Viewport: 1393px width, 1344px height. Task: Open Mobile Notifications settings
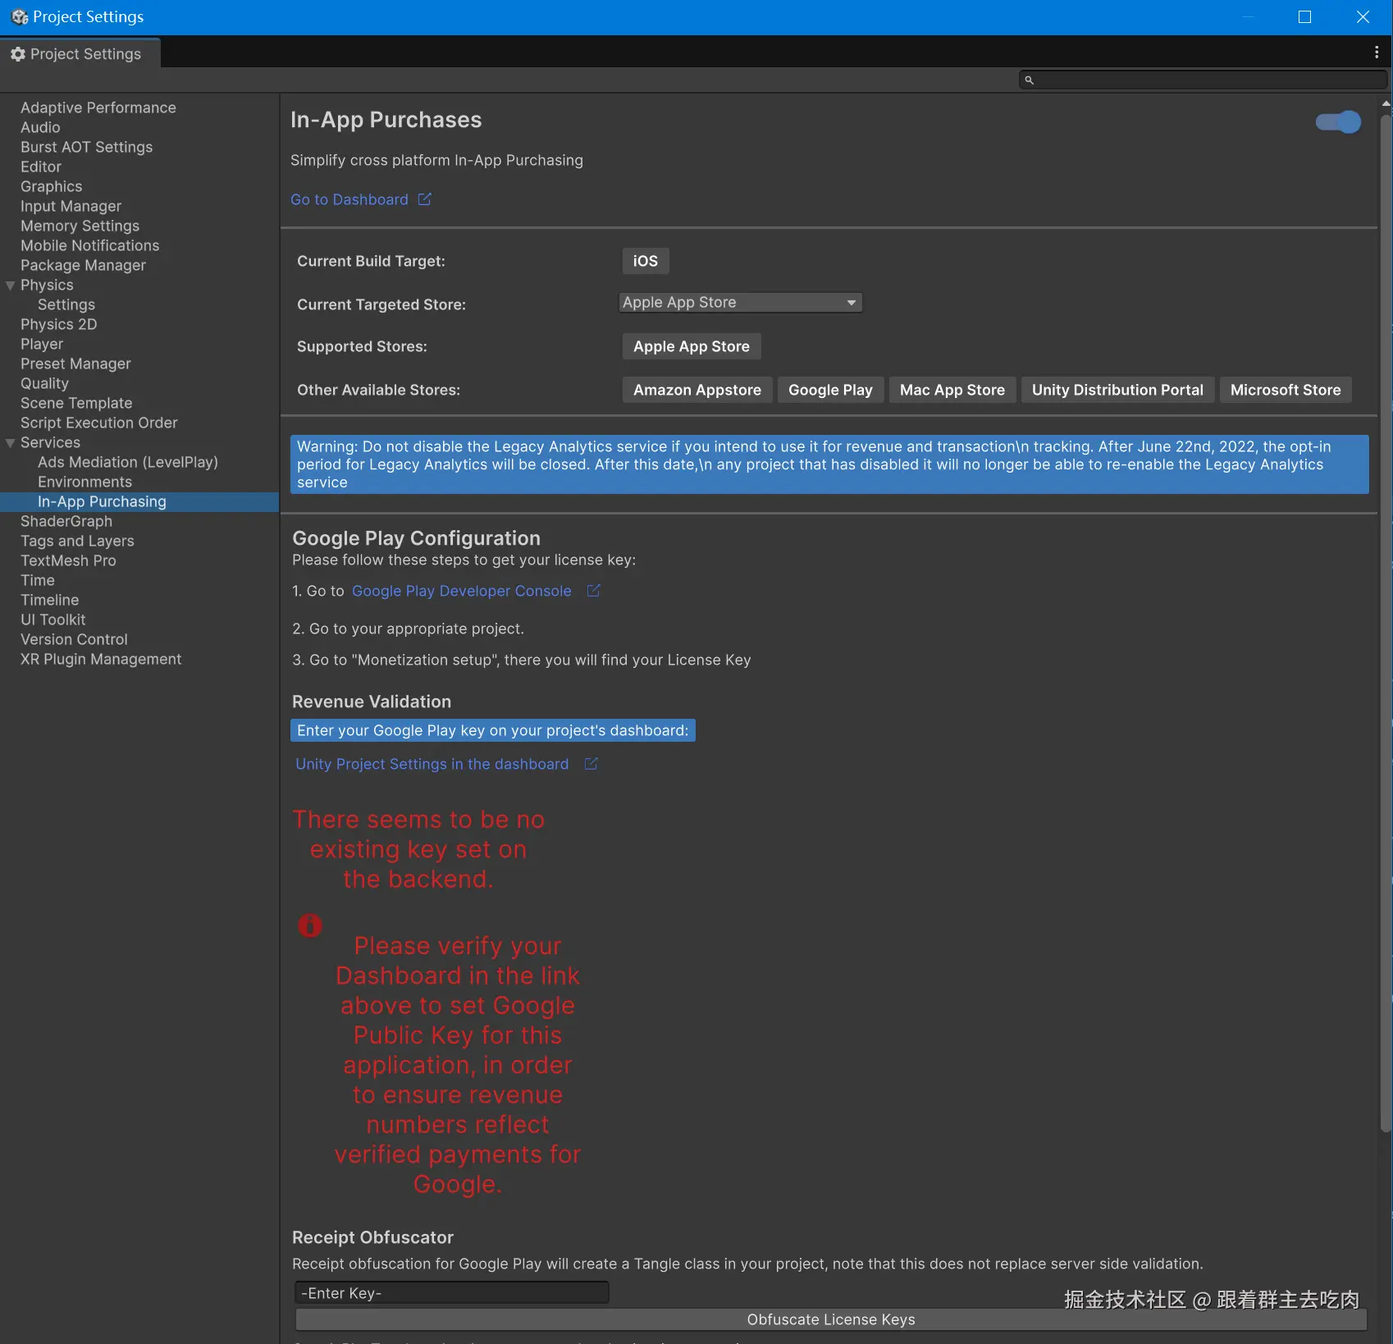point(90,245)
